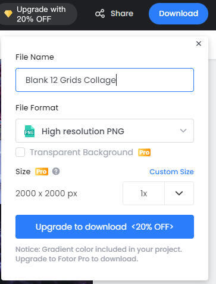The image size is (216, 284).
Task: Select the High resolution PNG option text
Action: pos(83,131)
